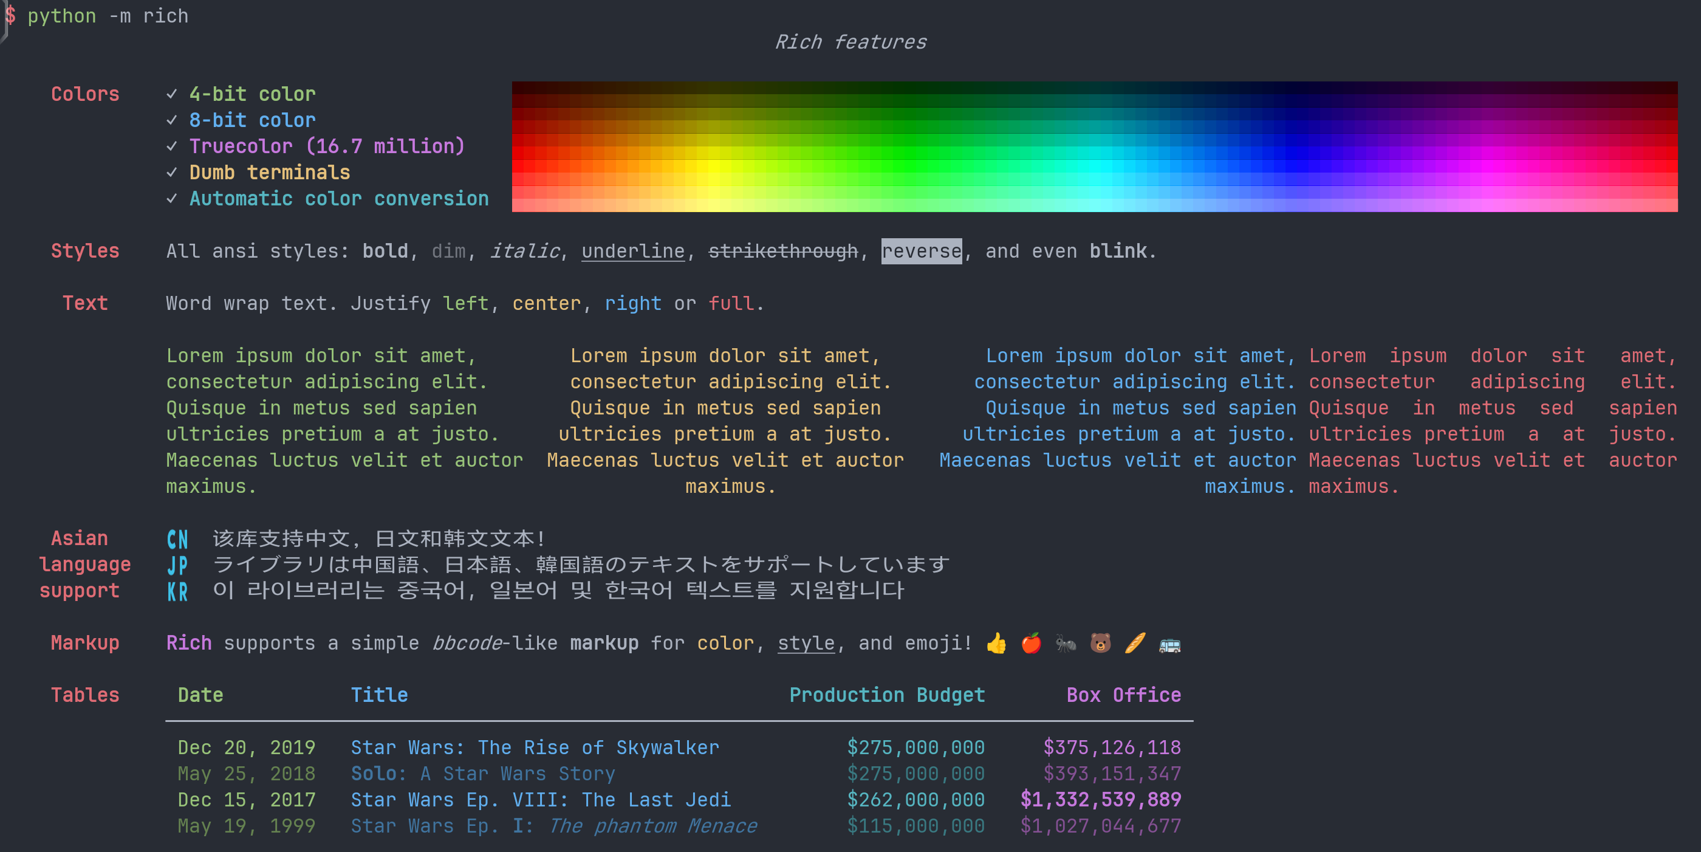Click the ant emoji

point(1066,642)
